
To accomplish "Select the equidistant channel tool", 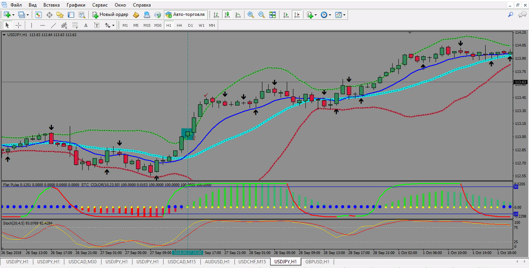I will click(64, 25).
